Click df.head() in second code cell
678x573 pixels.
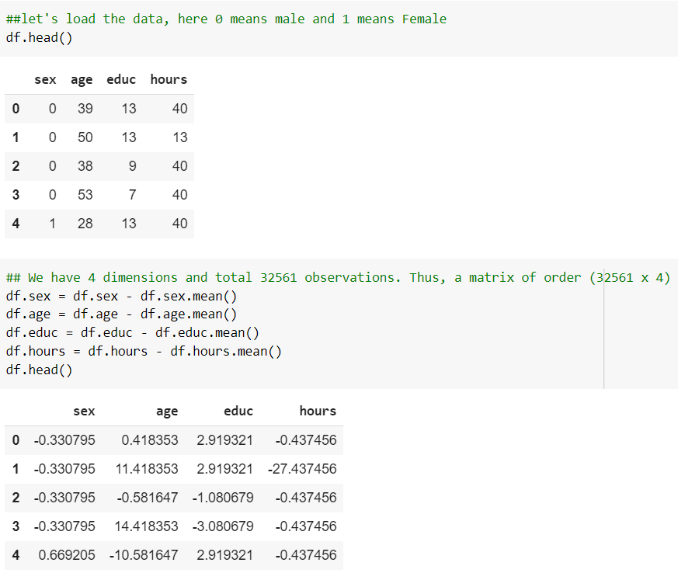tap(39, 369)
